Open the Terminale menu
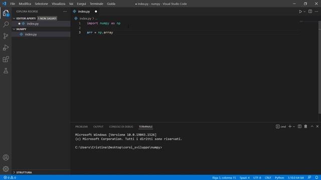This screenshot has height=180, width=321. point(96,3)
